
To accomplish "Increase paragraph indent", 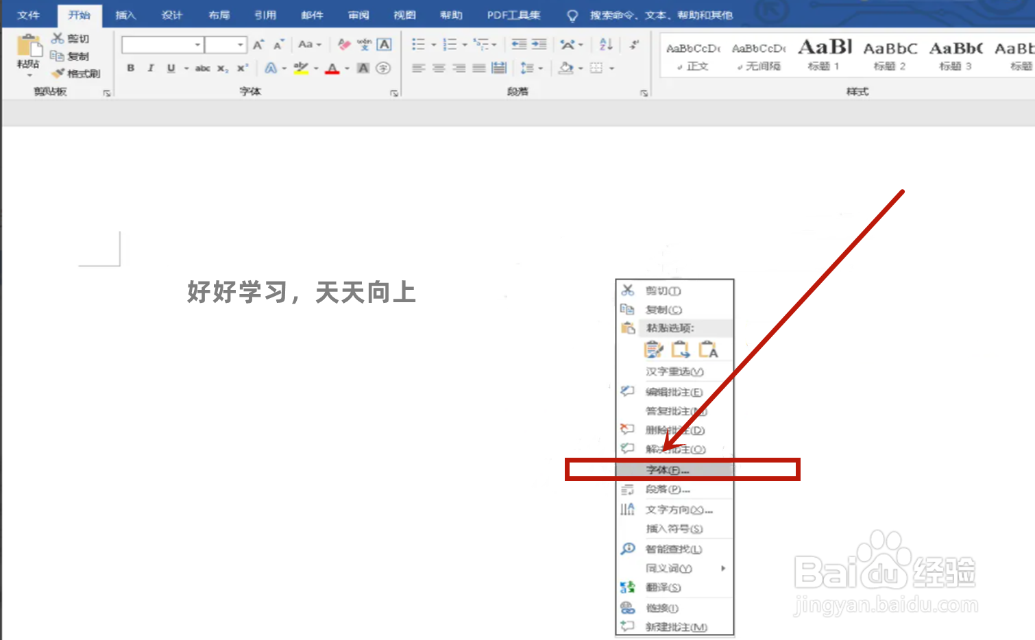I will pyautogui.click(x=539, y=45).
